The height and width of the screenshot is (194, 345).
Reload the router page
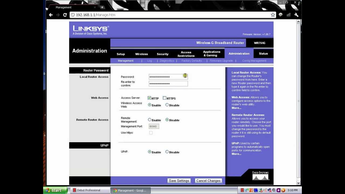coord(65,15)
